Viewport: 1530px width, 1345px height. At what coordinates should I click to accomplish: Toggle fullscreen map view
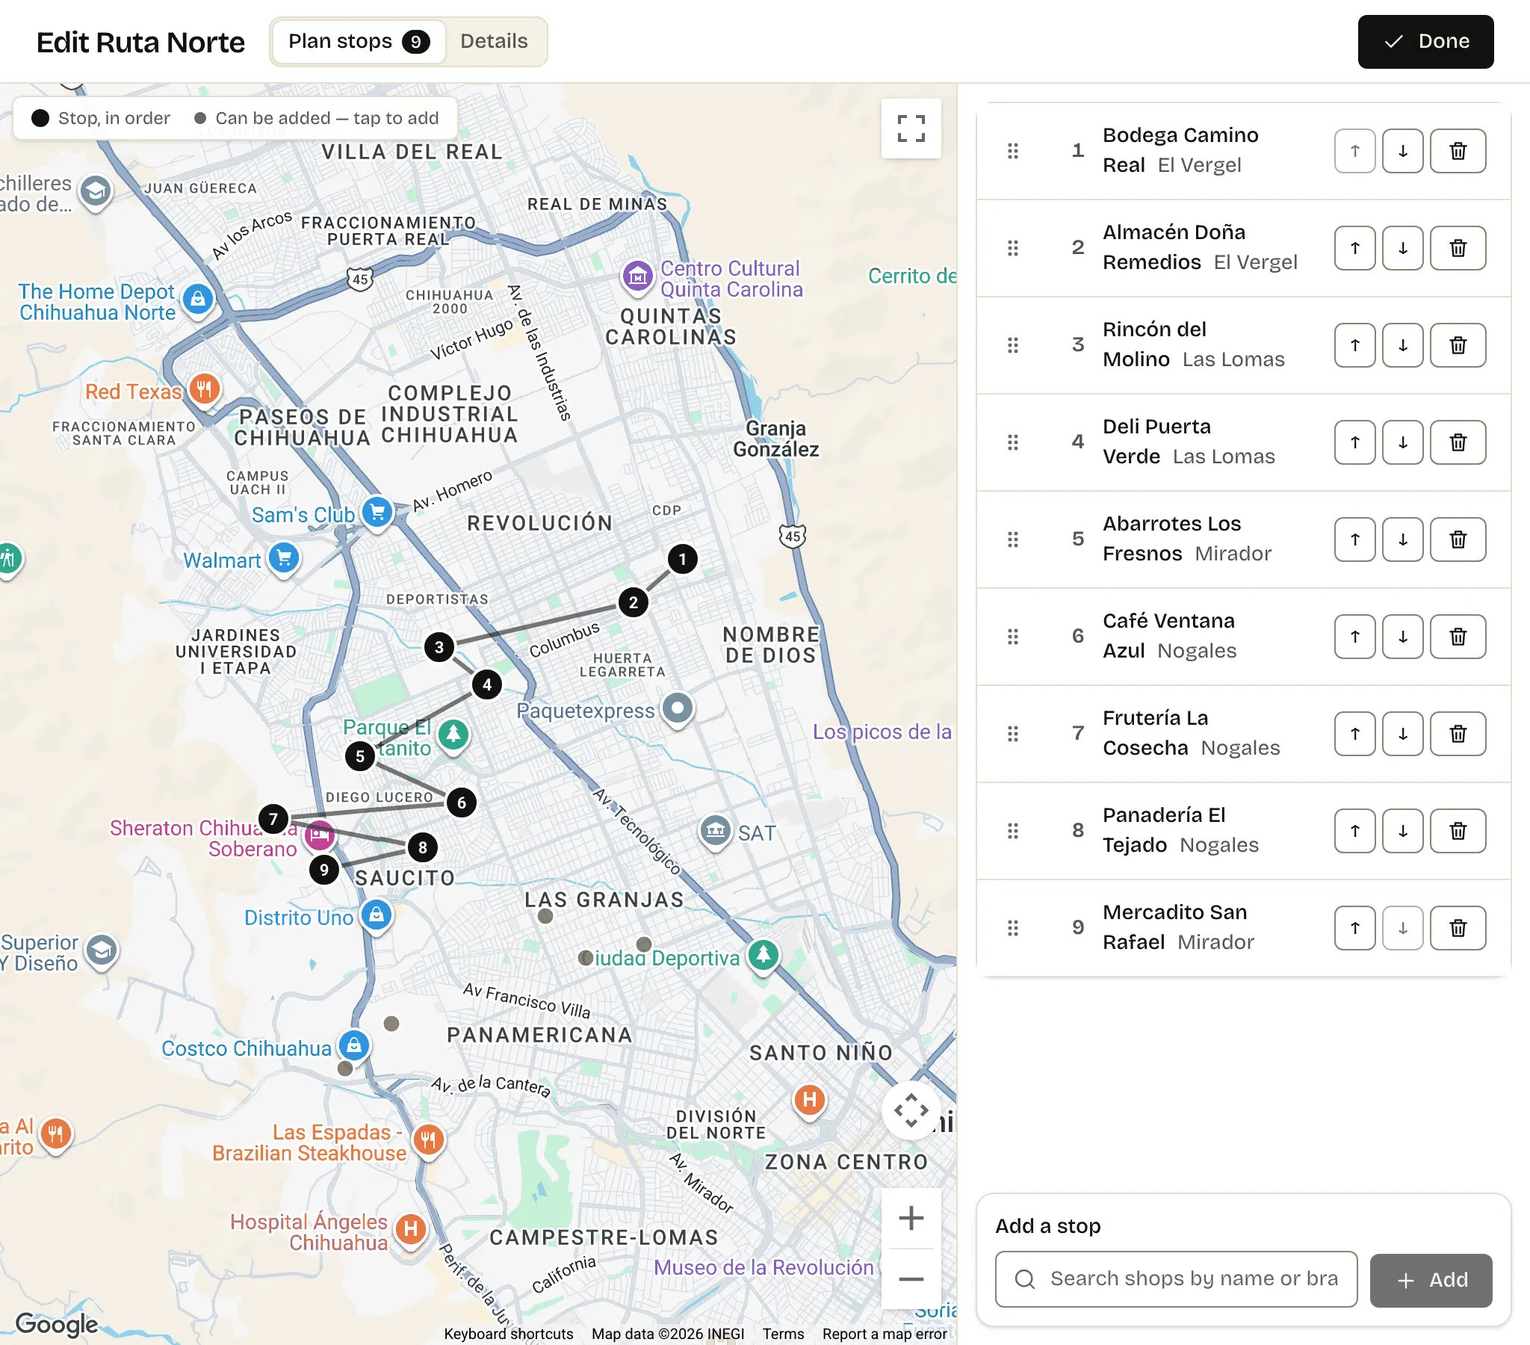click(911, 129)
